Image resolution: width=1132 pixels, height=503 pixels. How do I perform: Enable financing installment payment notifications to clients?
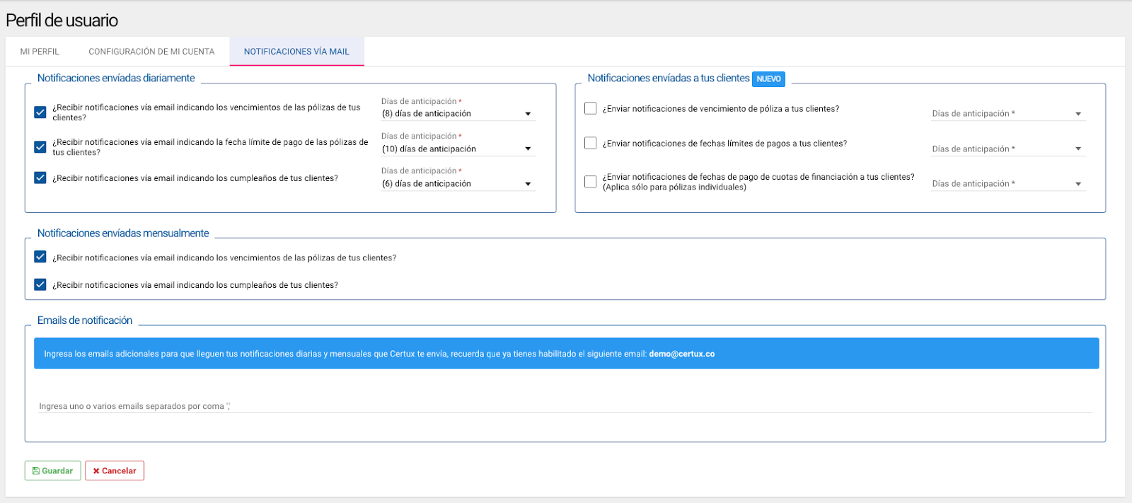pos(591,182)
